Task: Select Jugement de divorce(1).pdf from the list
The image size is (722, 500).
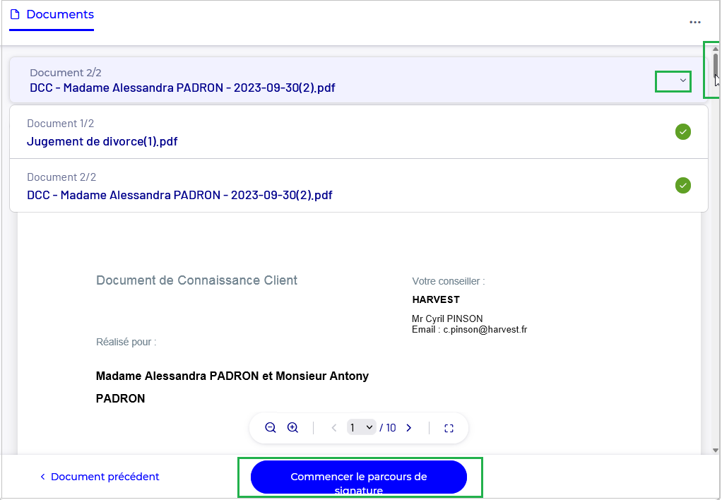Action: tap(102, 141)
